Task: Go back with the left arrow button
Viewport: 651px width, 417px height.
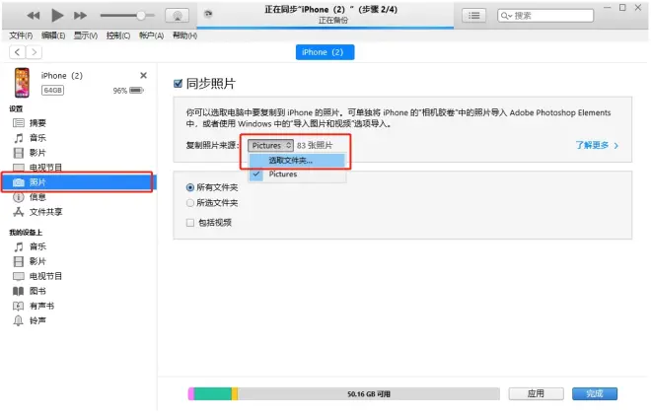Action: [17, 52]
